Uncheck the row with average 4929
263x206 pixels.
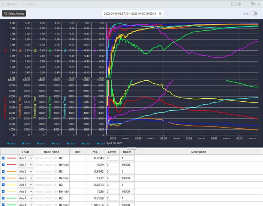(x=3, y=165)
